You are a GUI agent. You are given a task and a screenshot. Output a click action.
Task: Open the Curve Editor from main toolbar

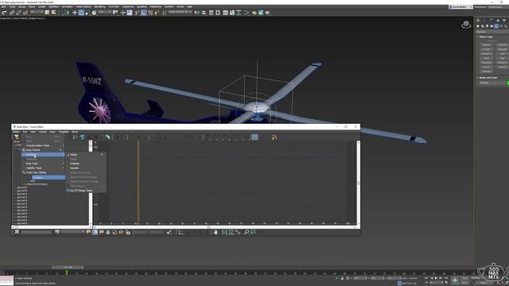point(232,13)
